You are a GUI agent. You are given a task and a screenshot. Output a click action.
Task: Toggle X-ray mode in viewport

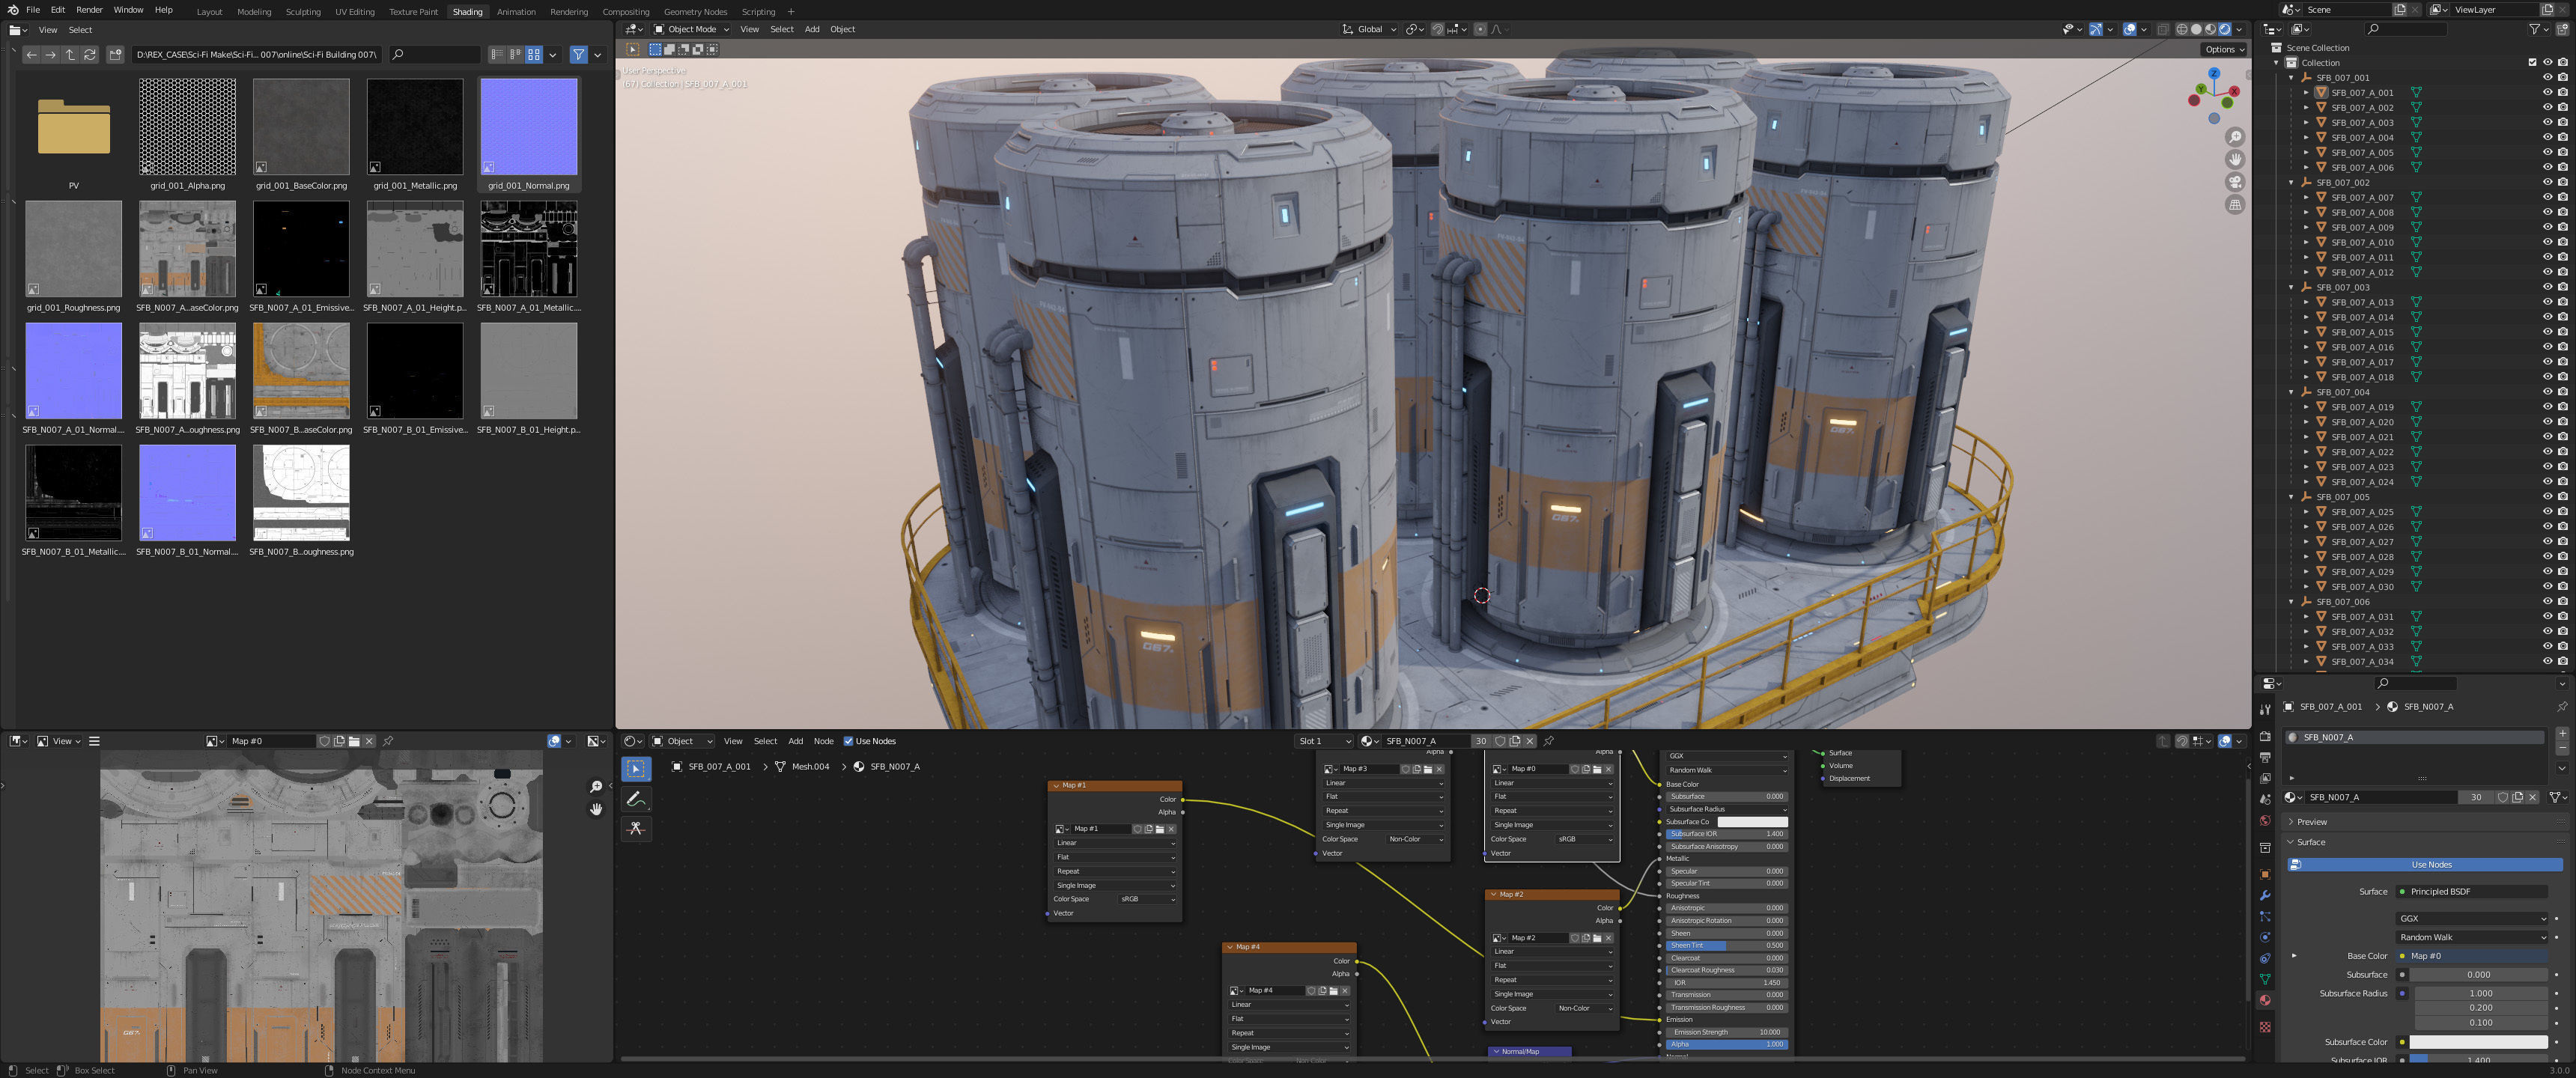pyautogui.click(x=2162, y=29)
